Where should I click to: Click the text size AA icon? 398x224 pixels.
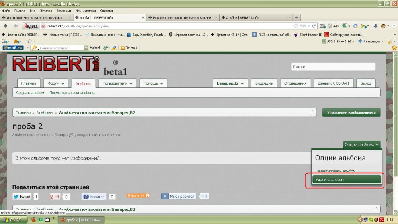click(106, 48)
